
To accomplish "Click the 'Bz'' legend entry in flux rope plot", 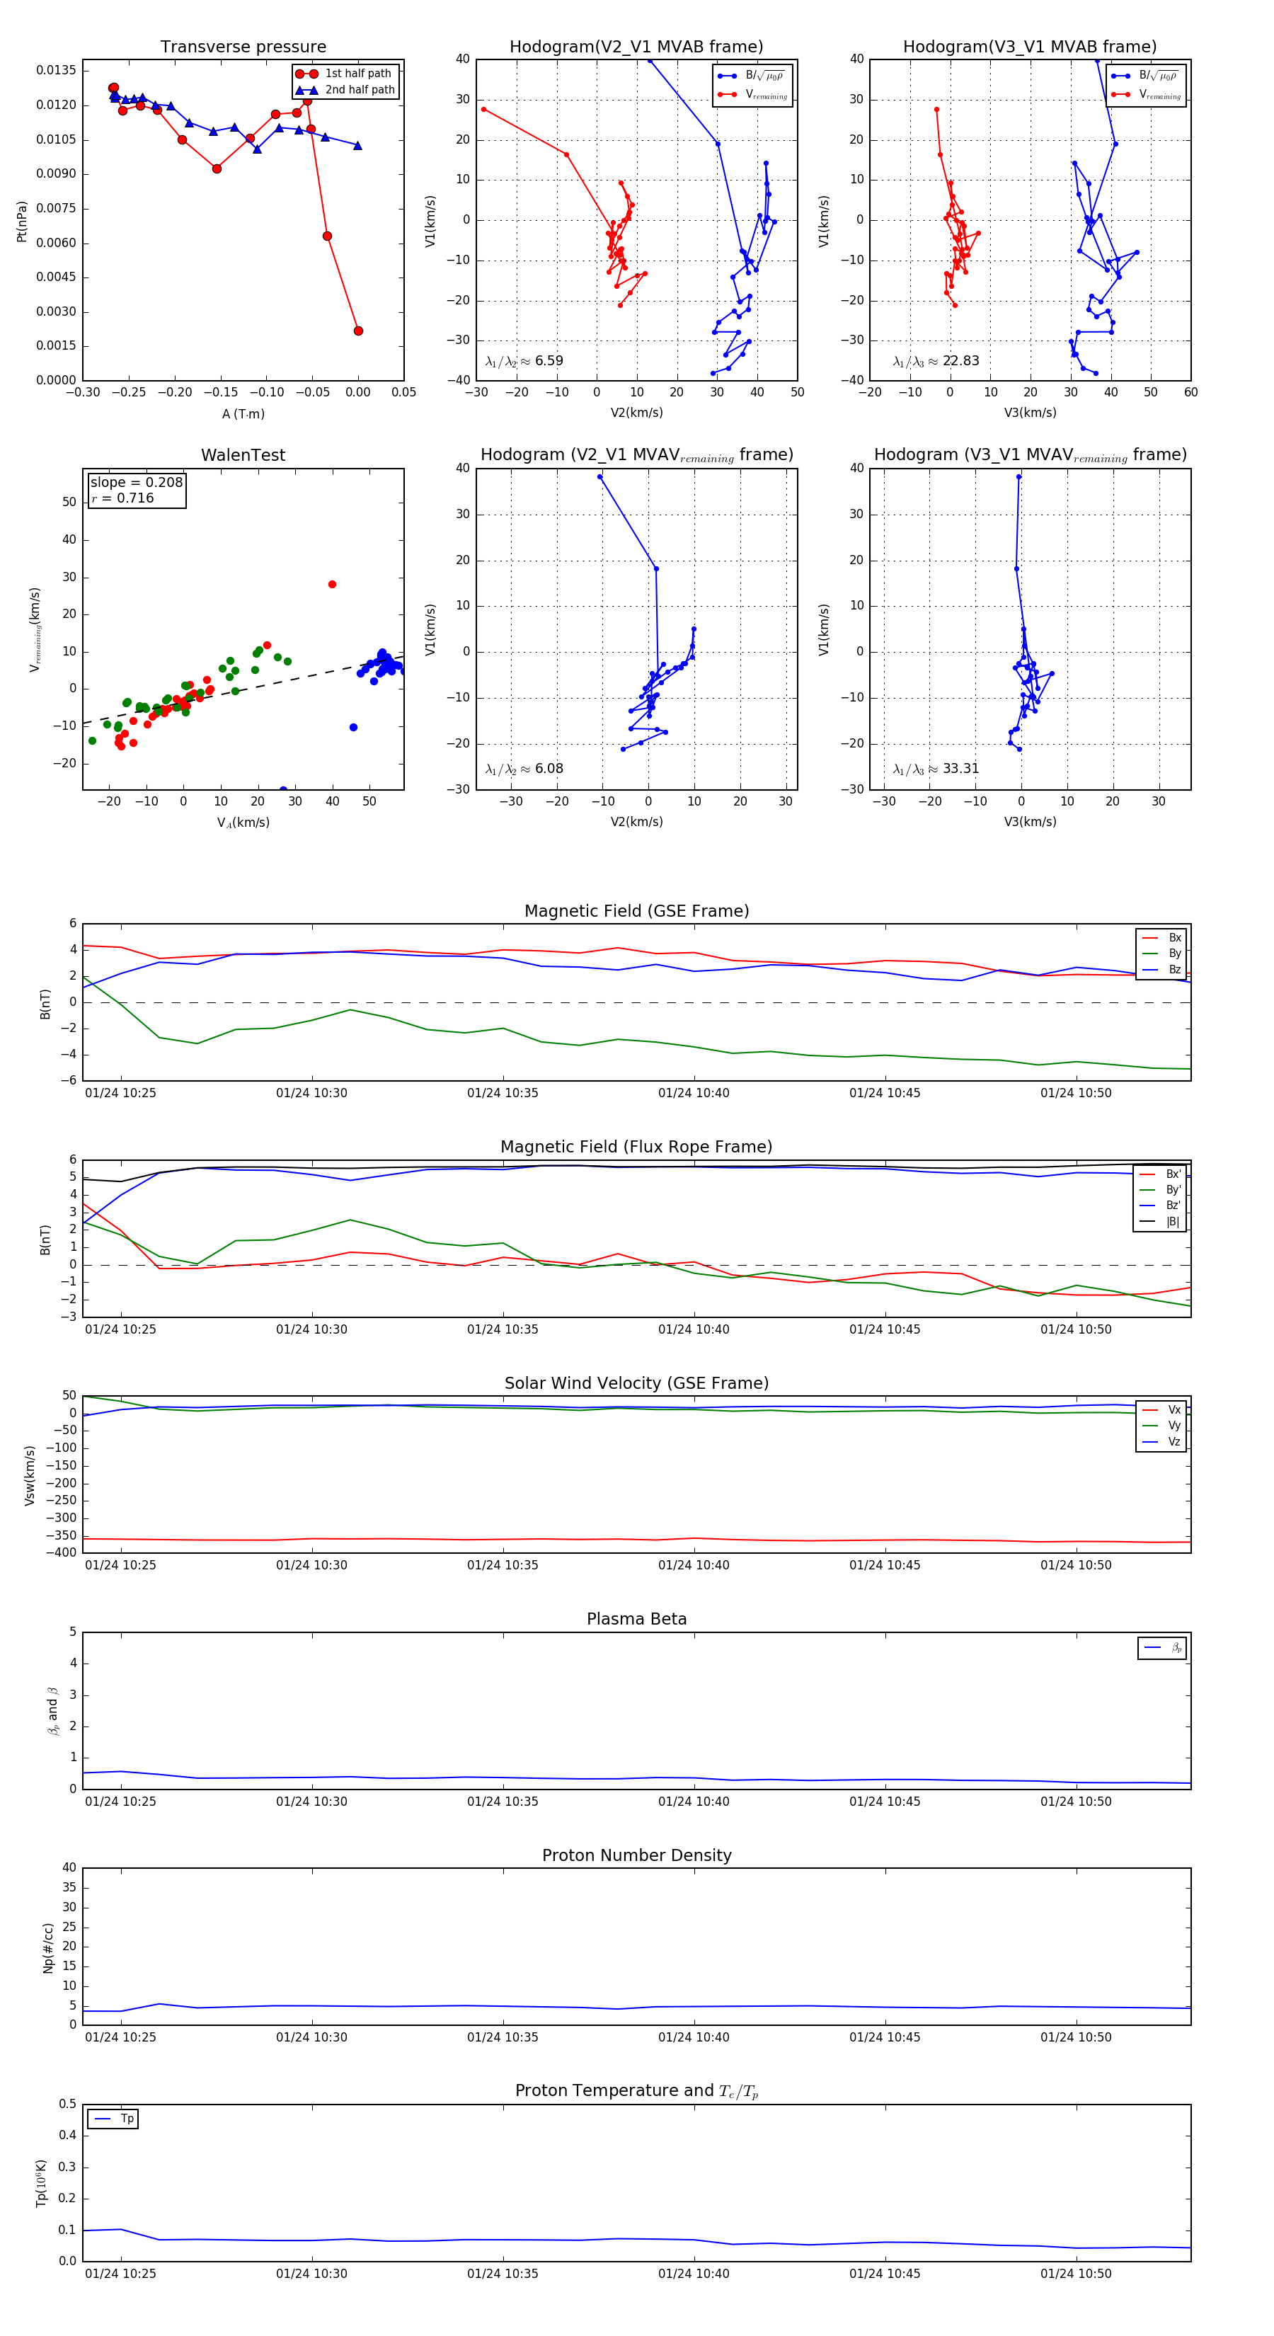I will pyautogui.click(x=1161, y=1206).
